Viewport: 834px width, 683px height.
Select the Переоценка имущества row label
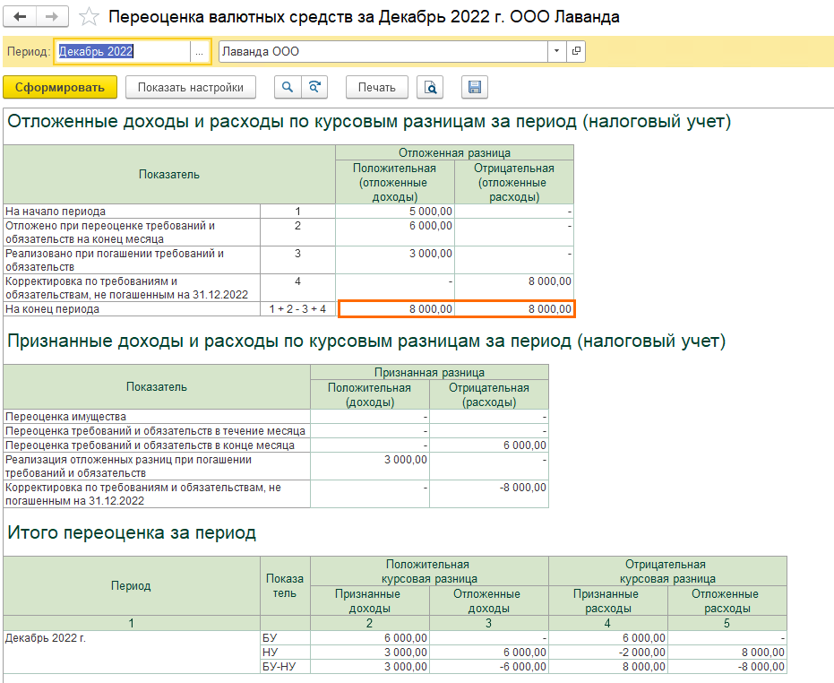[157, 416]
